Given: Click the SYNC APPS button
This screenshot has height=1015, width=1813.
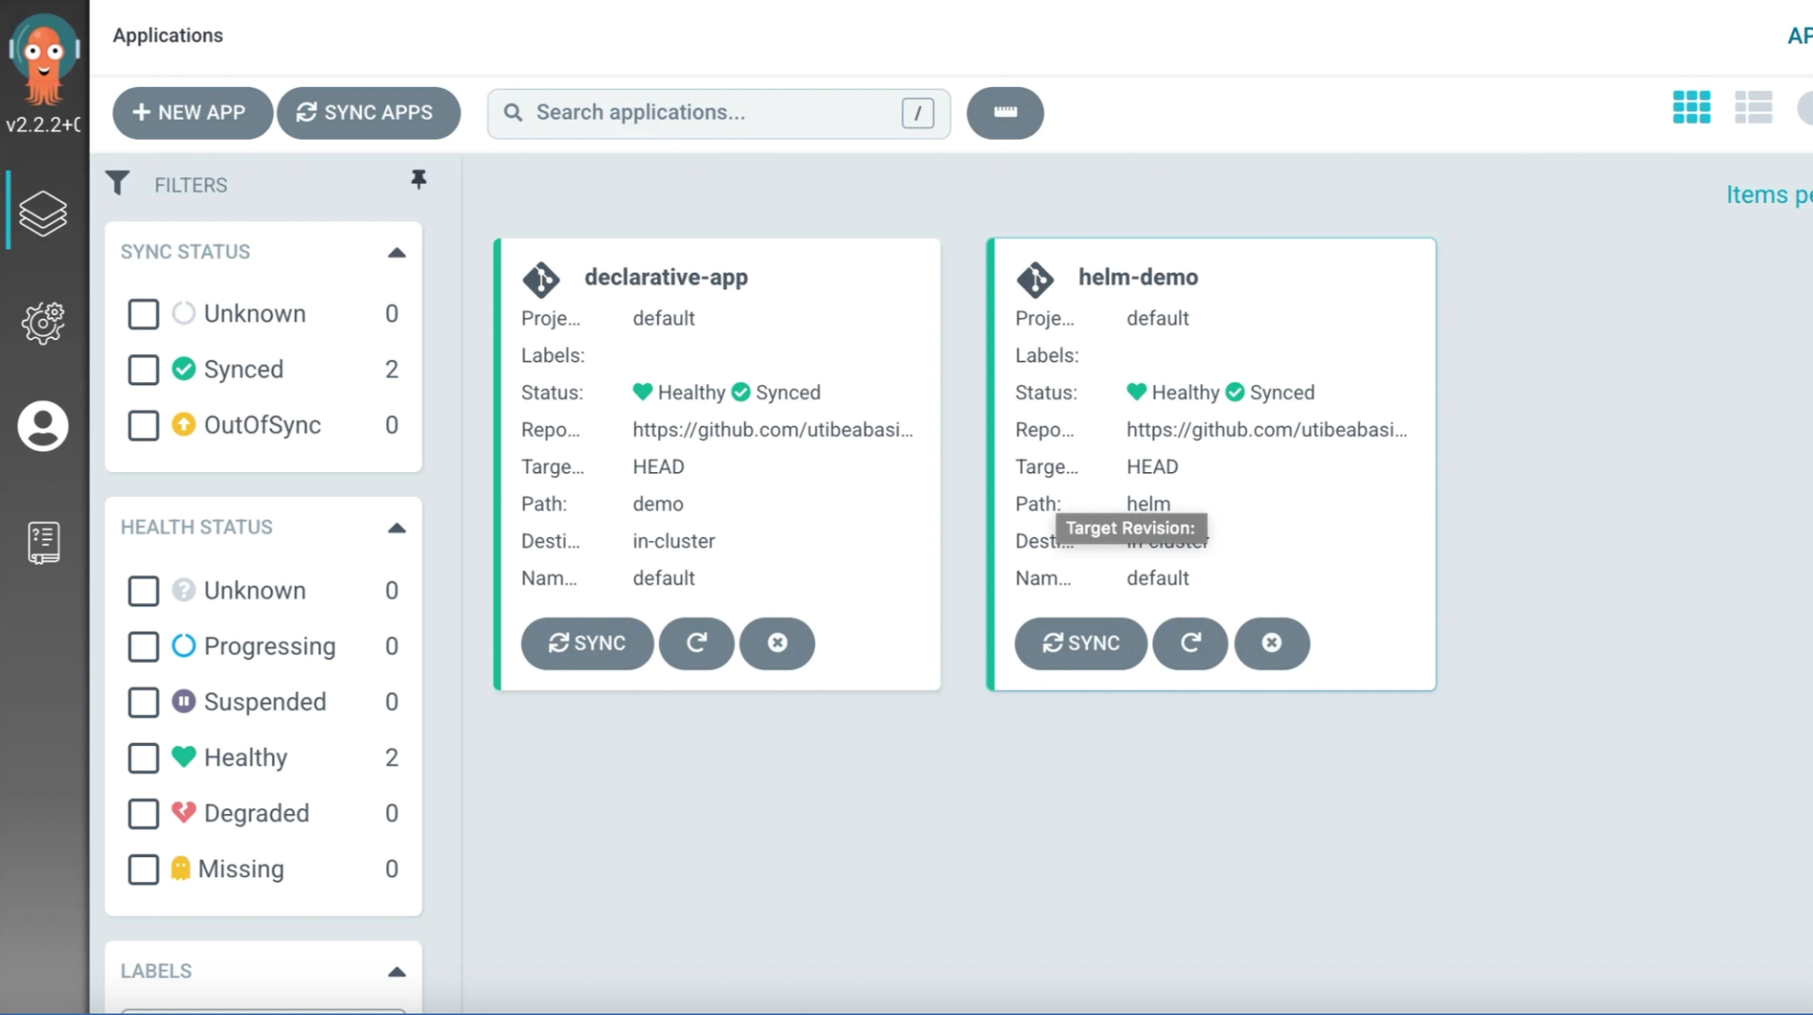Looking at the screenshot, I should click(x=368, y=113).
